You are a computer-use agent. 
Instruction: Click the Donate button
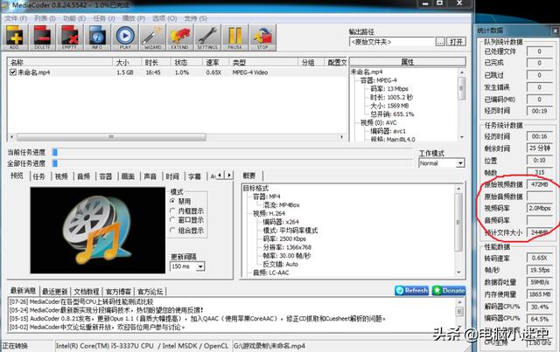pyautogui.click(x=449, y=290)
